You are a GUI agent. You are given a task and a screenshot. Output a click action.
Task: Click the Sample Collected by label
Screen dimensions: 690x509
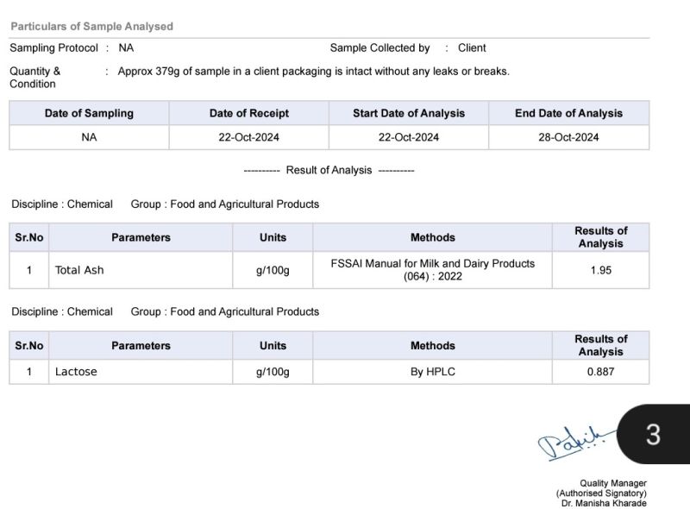(x=379, y=48)
